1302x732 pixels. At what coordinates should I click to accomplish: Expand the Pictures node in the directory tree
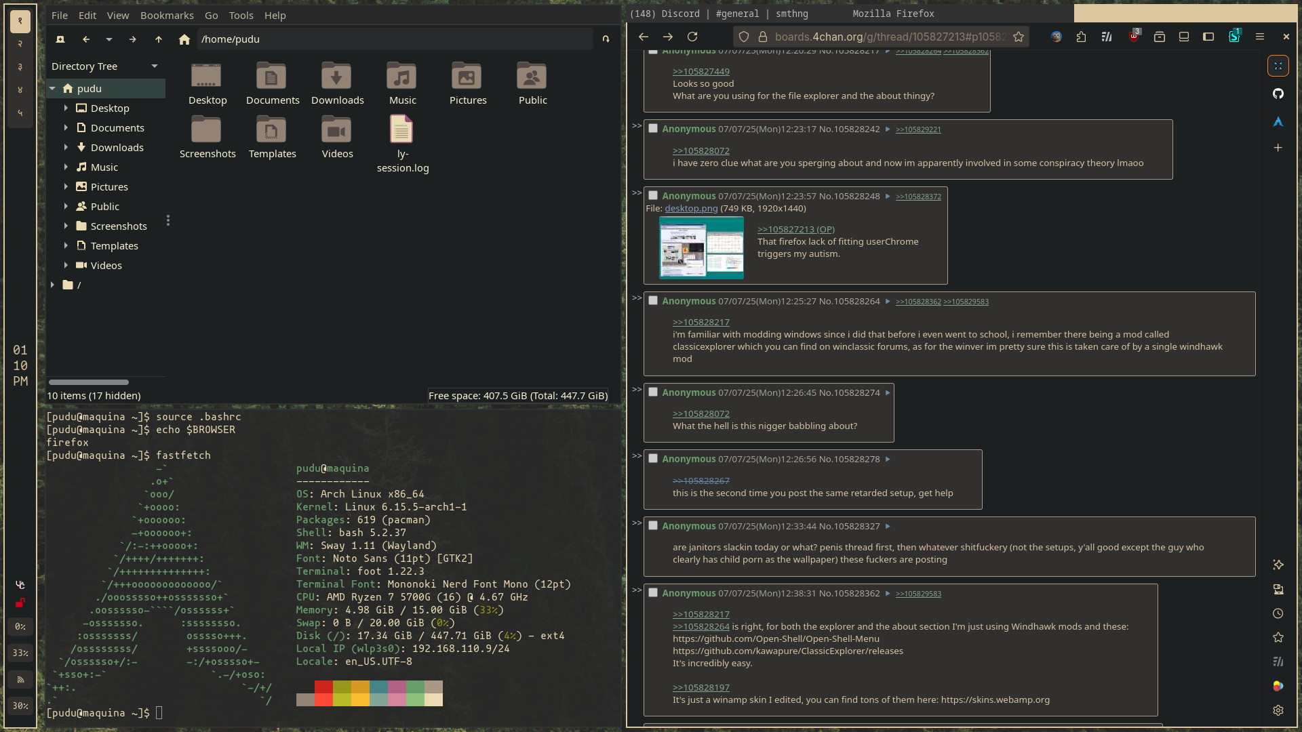point(66,187)
